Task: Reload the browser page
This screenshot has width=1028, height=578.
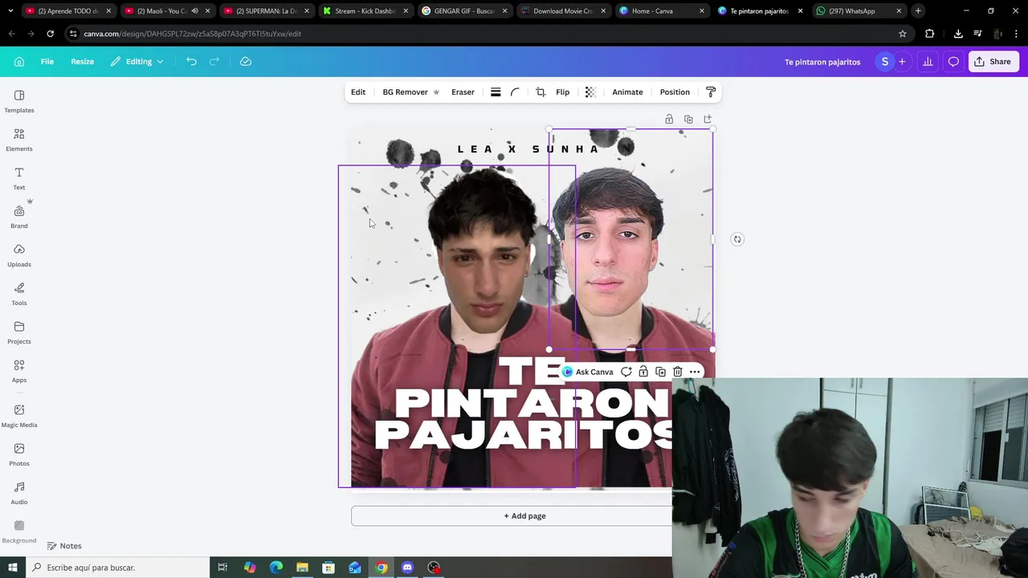Action: (50, 34)
